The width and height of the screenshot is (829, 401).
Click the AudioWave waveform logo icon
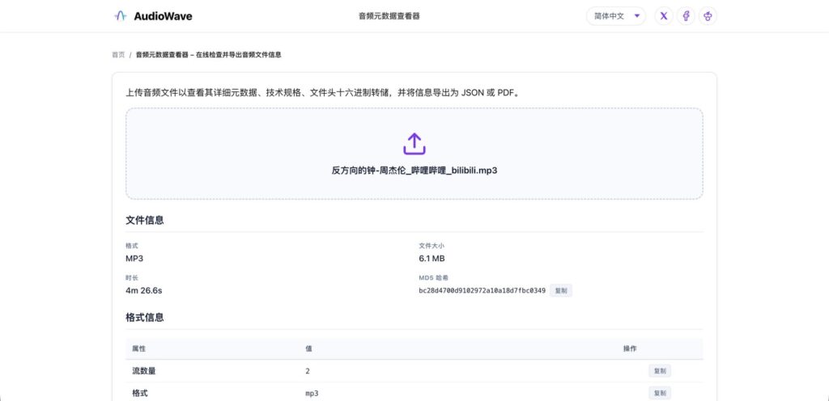[120, 16]
